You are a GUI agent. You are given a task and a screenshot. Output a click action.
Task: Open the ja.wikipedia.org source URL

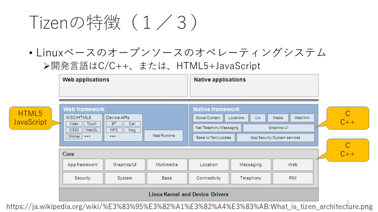point(189,207)
